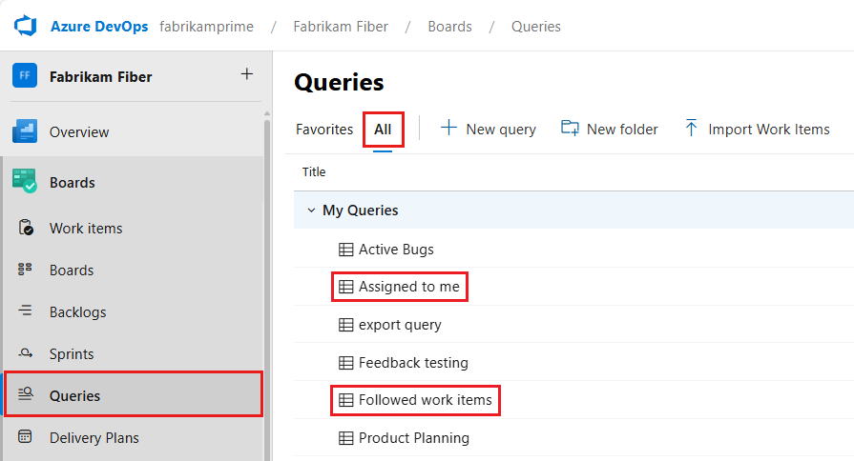854x461 pixels.
Task: Switch to the All tab
Action: [x=383, y=130]
